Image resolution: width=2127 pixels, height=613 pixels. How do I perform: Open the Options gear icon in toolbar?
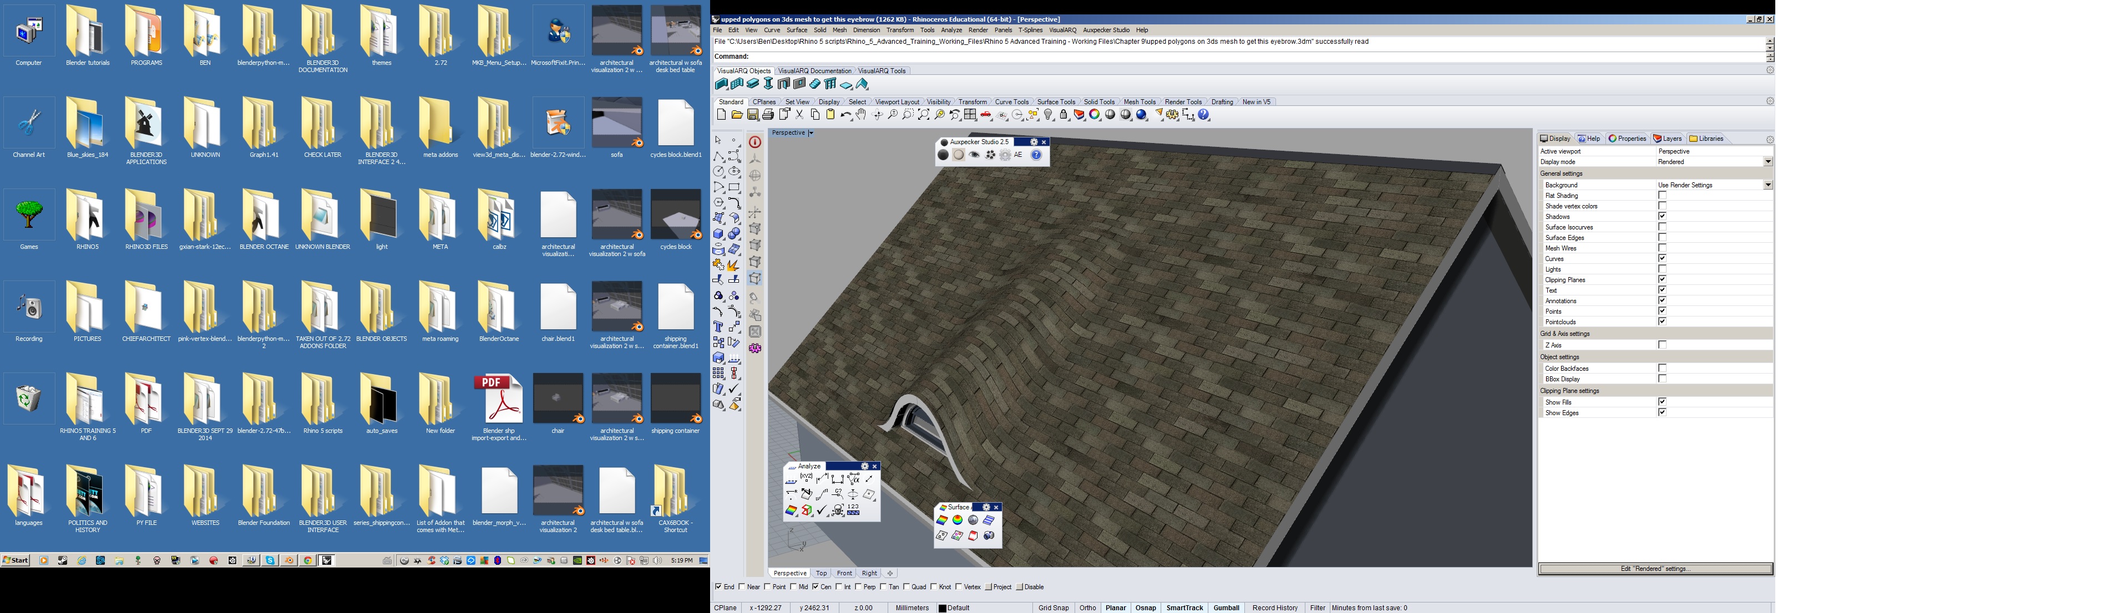1172,115
